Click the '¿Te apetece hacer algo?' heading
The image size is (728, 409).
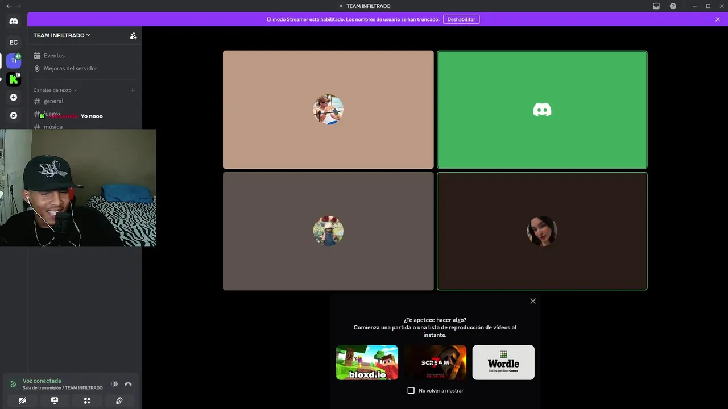pos(435,320)
